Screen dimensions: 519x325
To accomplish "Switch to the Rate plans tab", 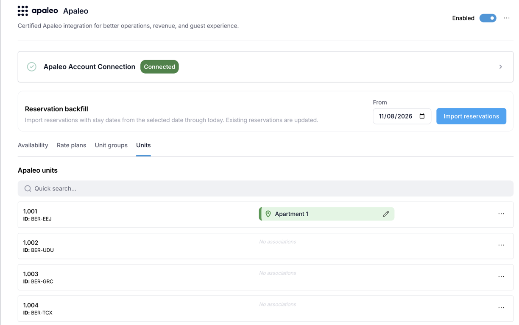I will 71,145.
